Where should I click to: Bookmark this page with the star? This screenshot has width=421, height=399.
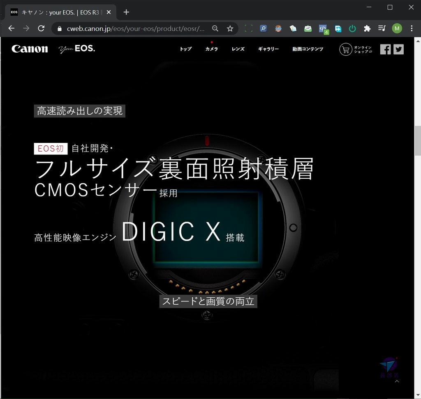tap(230, 28)
